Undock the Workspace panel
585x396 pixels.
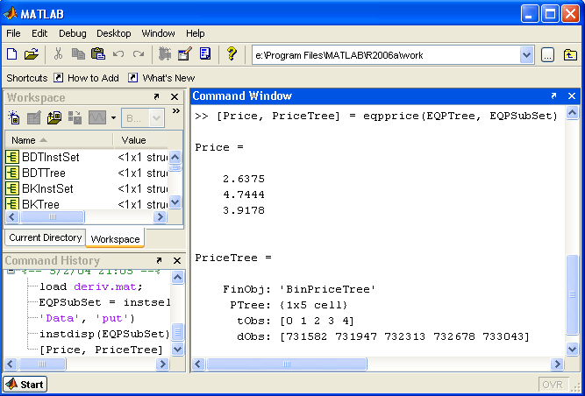tap(156, 97)
